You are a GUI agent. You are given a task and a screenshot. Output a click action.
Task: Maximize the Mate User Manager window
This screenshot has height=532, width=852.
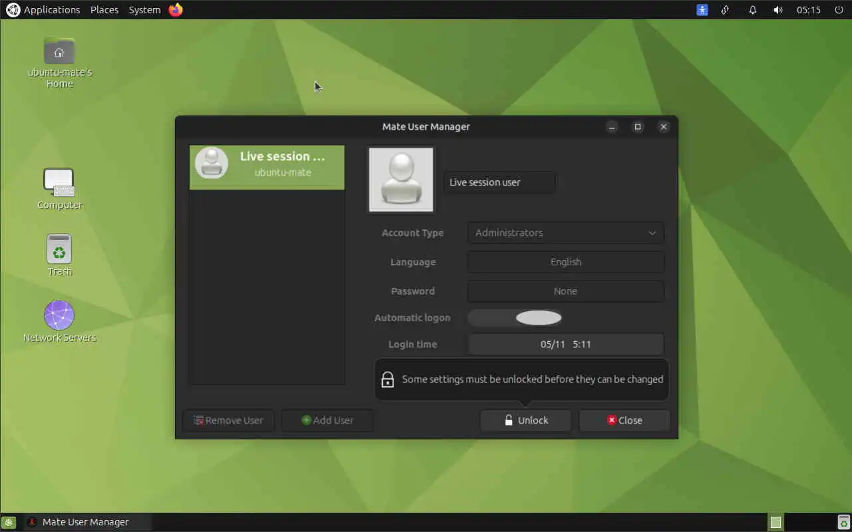(x=638, y=126)
